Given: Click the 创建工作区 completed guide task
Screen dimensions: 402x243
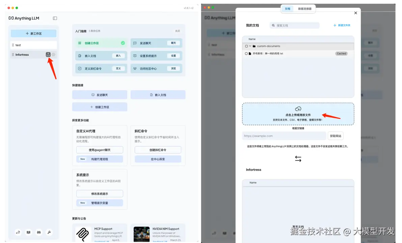Looking at the screenshot, I should (x=101, y=43).
